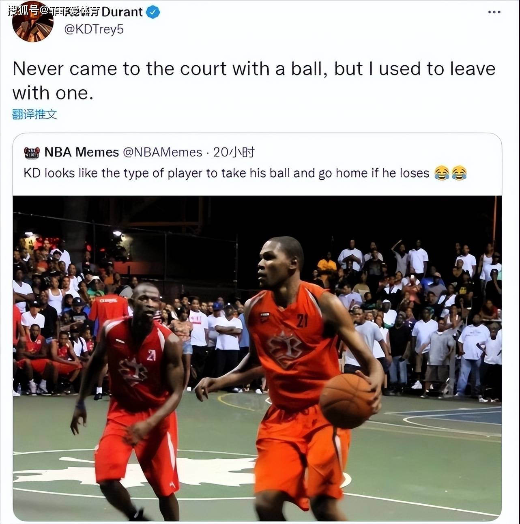Open the three-dot more options menu
The image size is (520, 524).
pyautogui.click(x=494, y=12)
